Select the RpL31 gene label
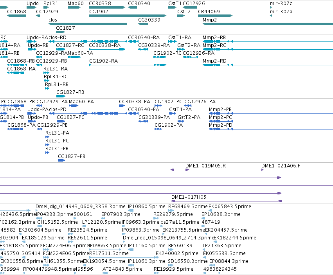The image size is (333, 275). [x=50, y=4]
